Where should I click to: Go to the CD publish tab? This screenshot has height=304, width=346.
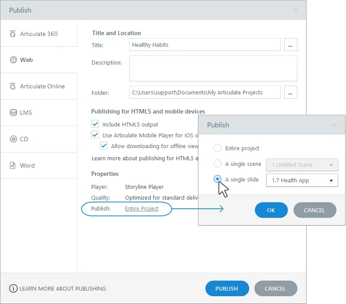coord(39,139)
